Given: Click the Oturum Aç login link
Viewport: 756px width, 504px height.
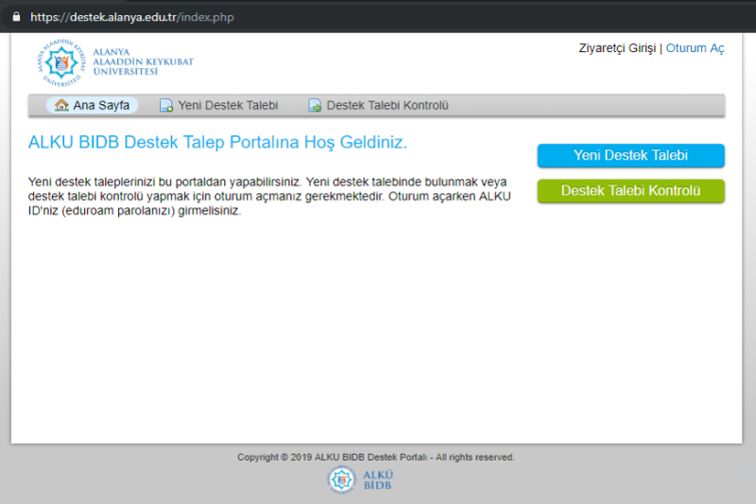Looking at the screenshot, I should pyautogui.click(x=695, y=48).
